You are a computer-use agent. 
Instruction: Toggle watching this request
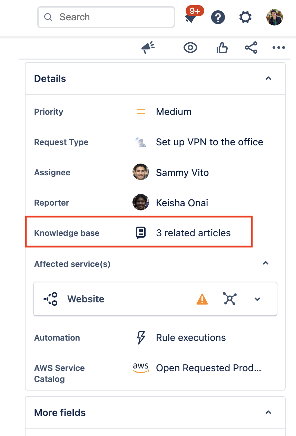(x=190, y=48)
